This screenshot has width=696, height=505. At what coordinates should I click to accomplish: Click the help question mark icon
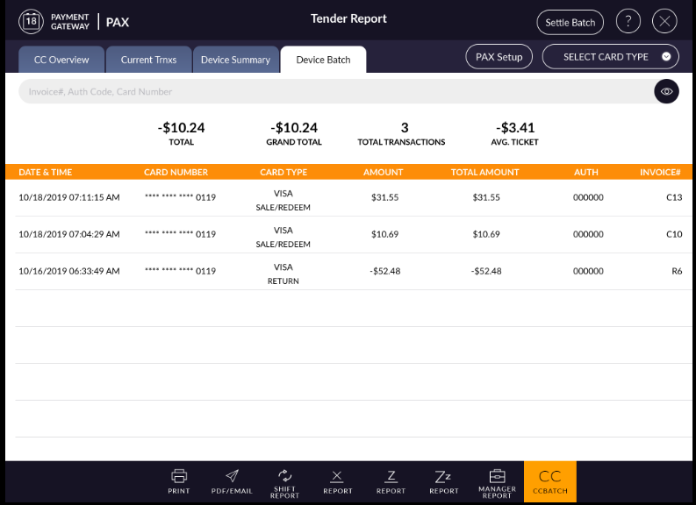pos(628,22)
